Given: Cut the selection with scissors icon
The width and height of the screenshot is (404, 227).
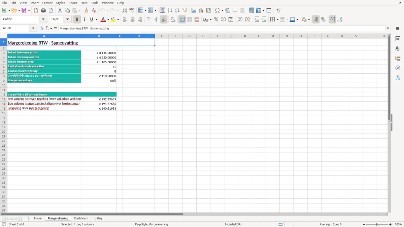Looking at the screenshot, I should point(60,10).
